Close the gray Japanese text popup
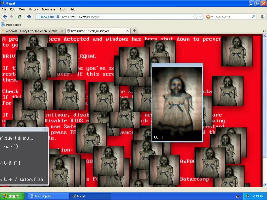Screen dimensions: 267x200 [x=45, y=130]
